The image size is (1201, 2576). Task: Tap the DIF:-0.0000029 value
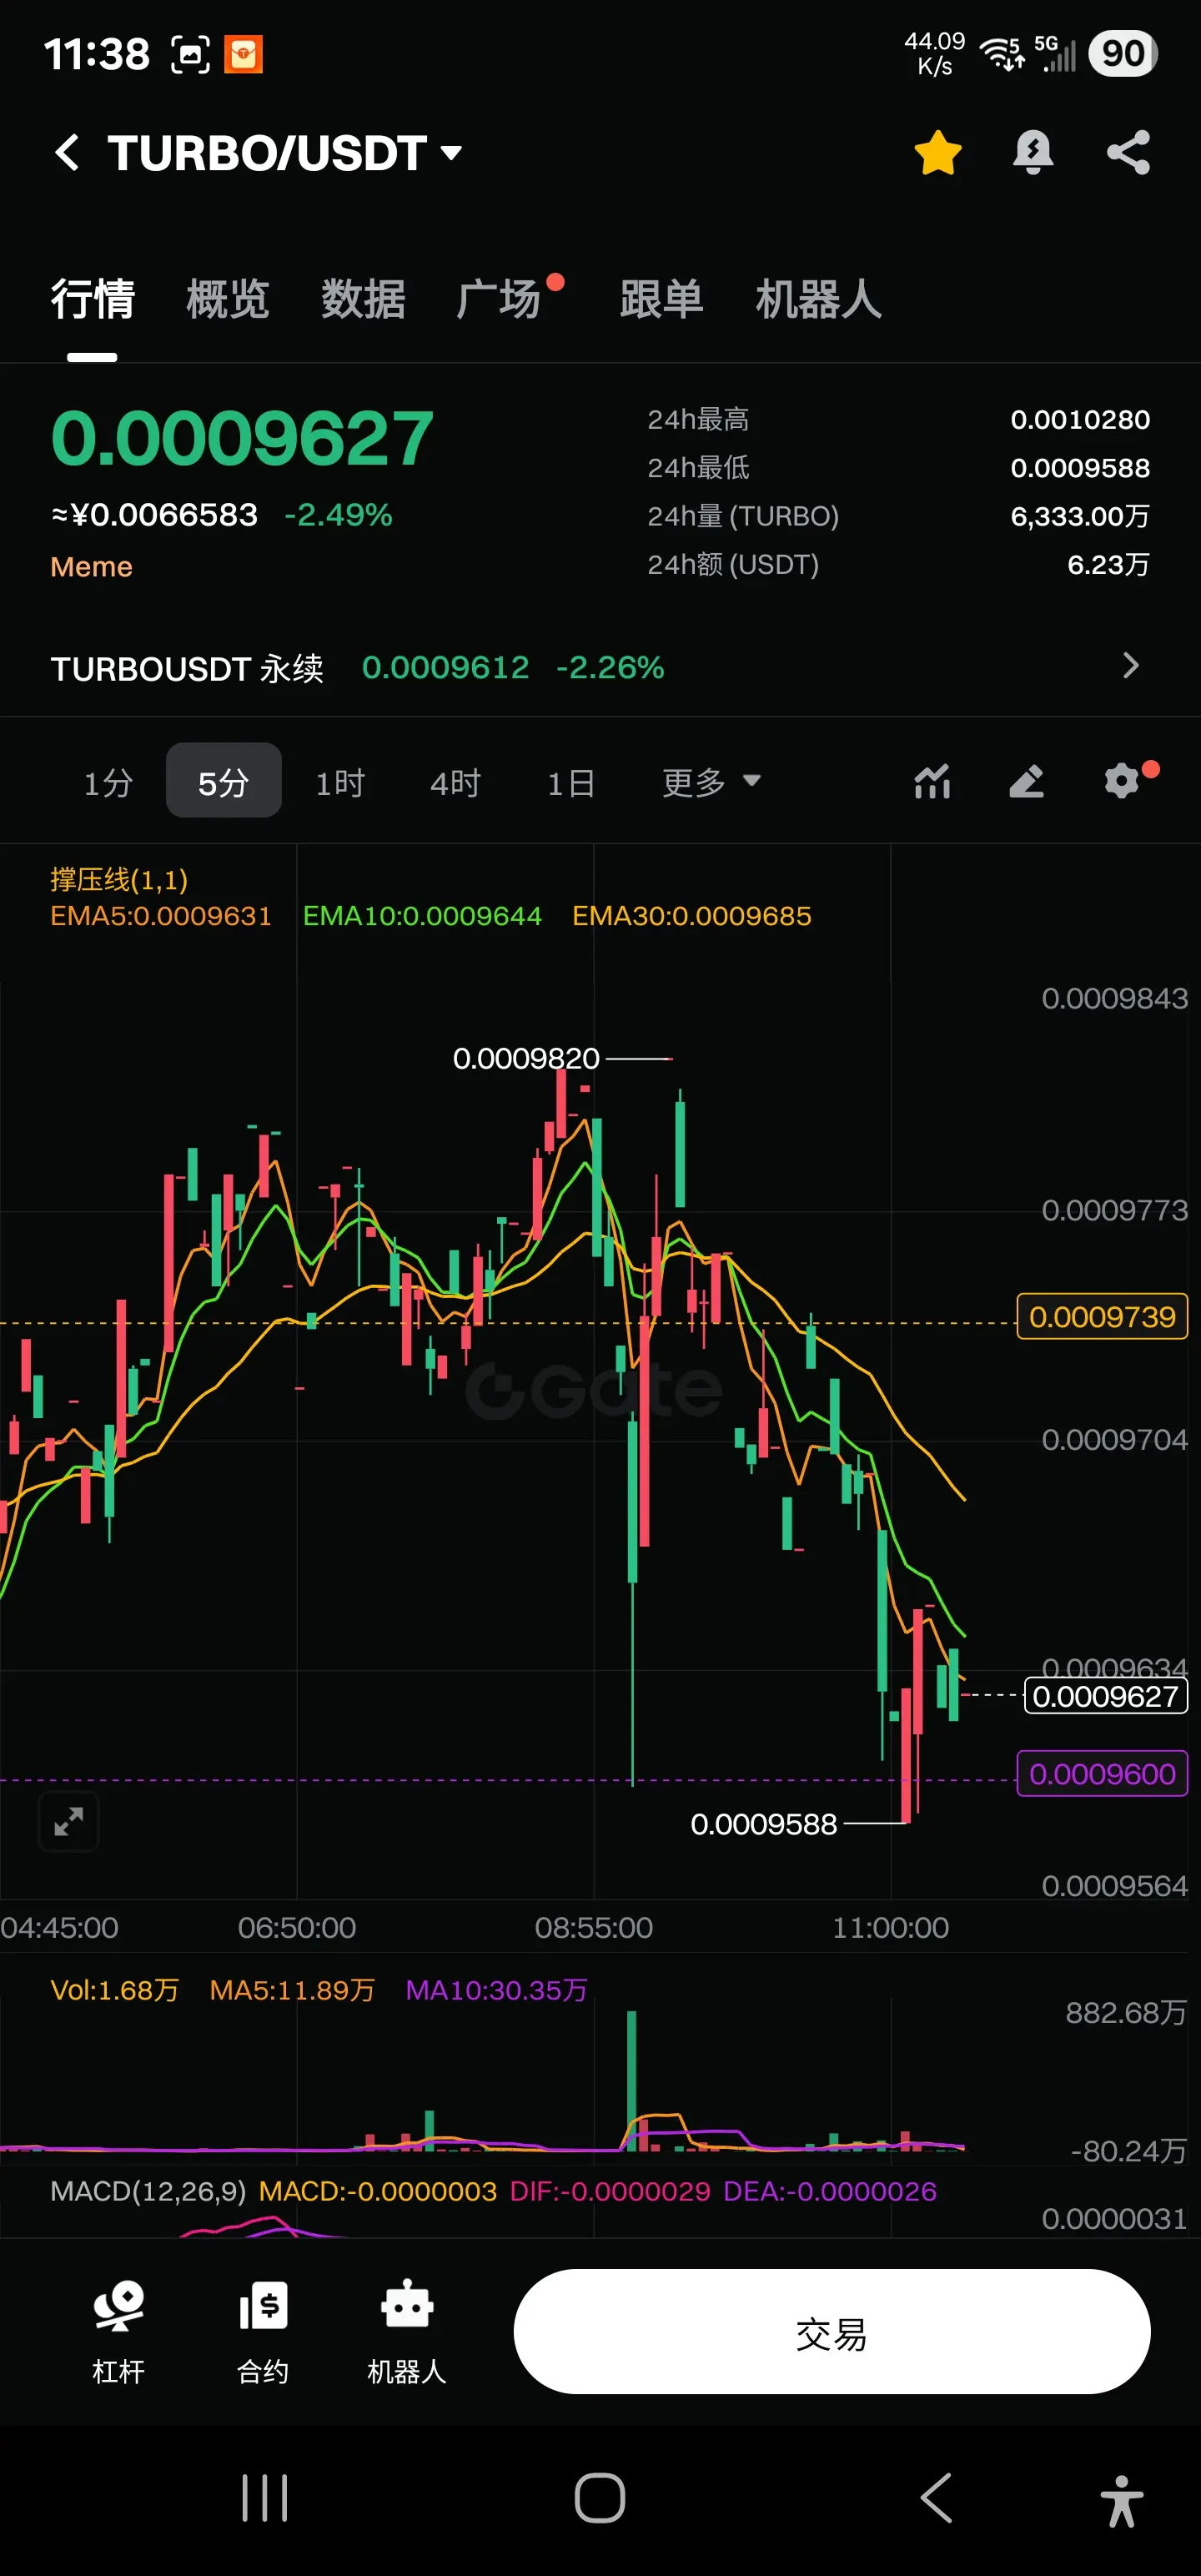pyautogui.click(x=610, y=2192)
